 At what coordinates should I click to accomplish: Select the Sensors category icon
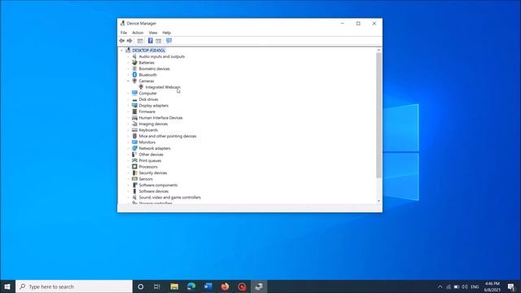coord(134,179)
